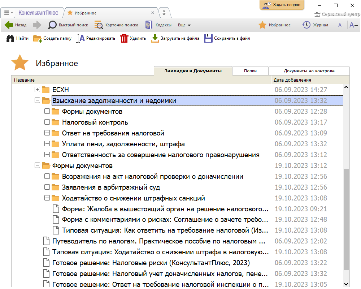This screenshot has height=289, width=361.
Task: Switch to the Папки tab
Action: point(250,71)
